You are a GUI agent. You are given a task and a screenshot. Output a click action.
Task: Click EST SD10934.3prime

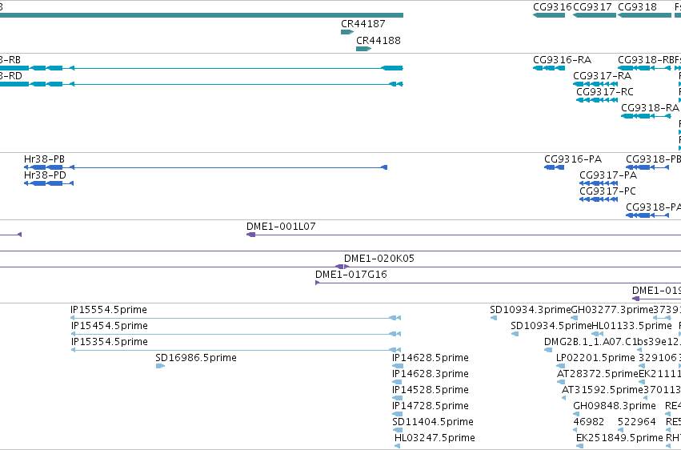pos(494,318)
